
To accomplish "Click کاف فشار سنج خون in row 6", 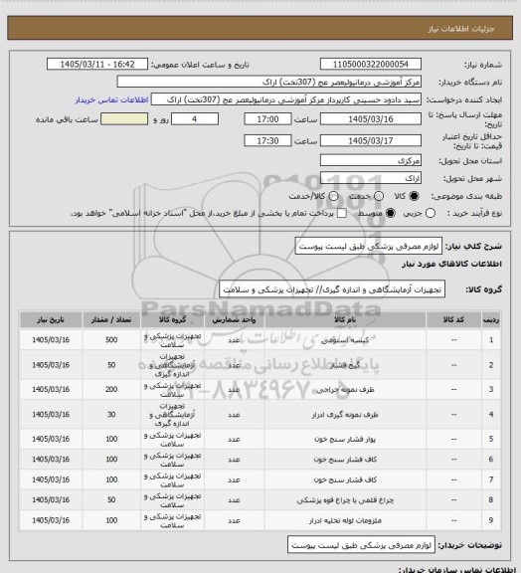I will [345, 460].
